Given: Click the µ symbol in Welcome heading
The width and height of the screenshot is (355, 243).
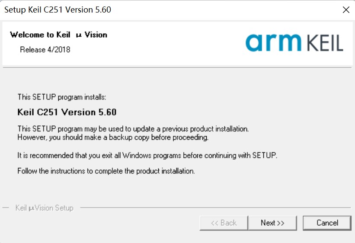Looking at the screenshot, I should coord(79,35).
